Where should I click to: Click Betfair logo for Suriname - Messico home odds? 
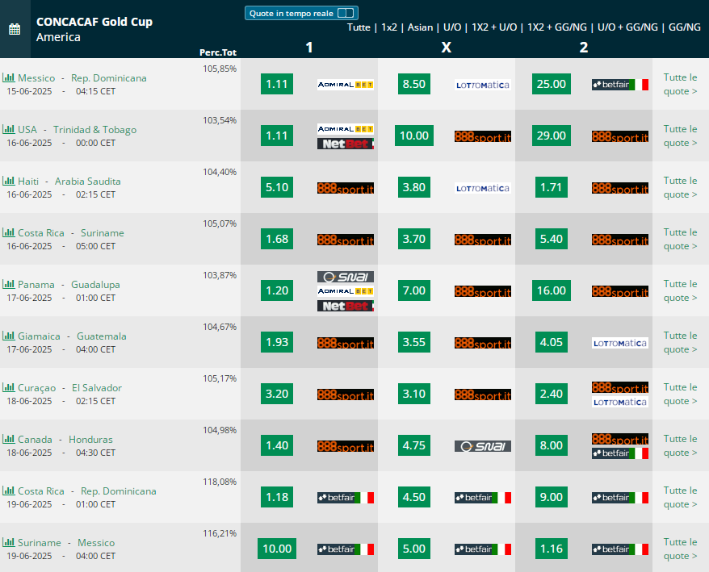coord(346,549)
